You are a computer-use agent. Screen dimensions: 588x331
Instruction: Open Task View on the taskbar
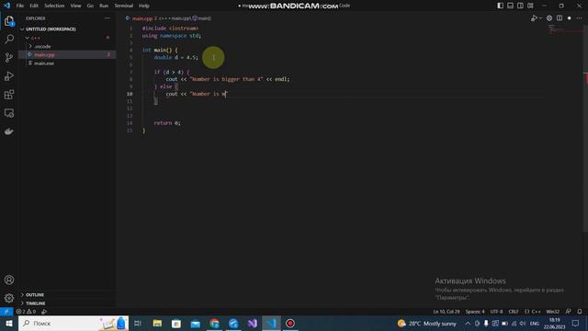click(x=138, y=323)
